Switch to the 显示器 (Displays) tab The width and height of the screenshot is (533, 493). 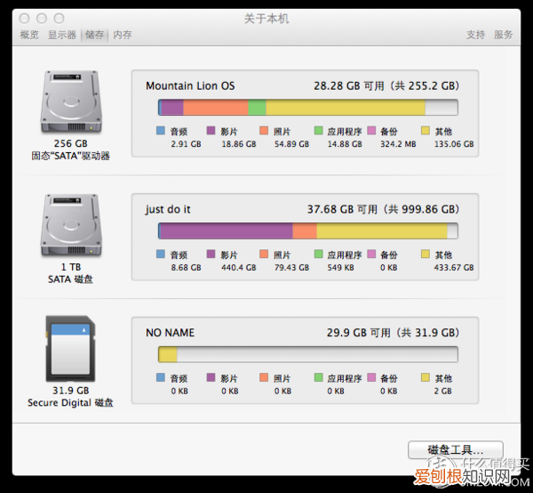click(x=62, y=35)
